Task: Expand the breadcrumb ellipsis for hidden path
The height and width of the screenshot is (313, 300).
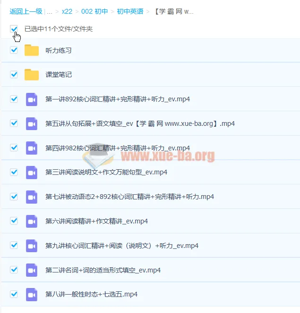Action: click(50, 11)
